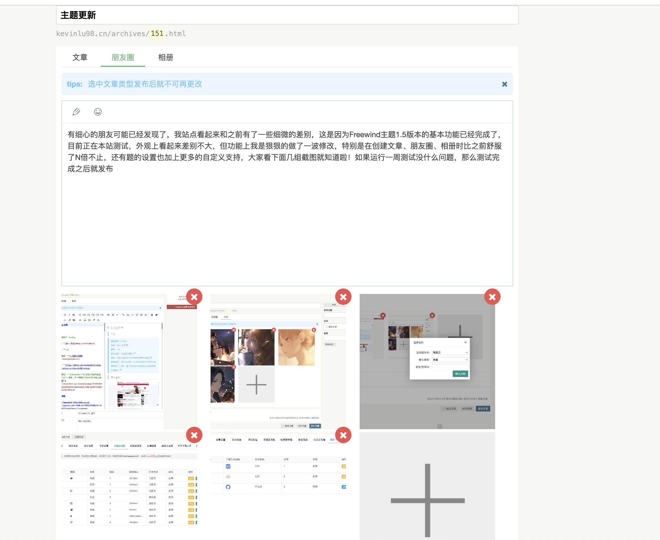Select the 朋友圈 tab
The width and height of the screenshot is (660, 540).
click(123, 58)
